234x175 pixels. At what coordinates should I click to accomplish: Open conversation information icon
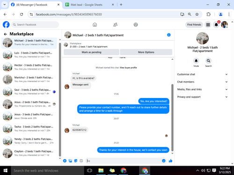(x=169, y=35)
